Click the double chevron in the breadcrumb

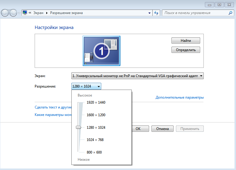30,13
